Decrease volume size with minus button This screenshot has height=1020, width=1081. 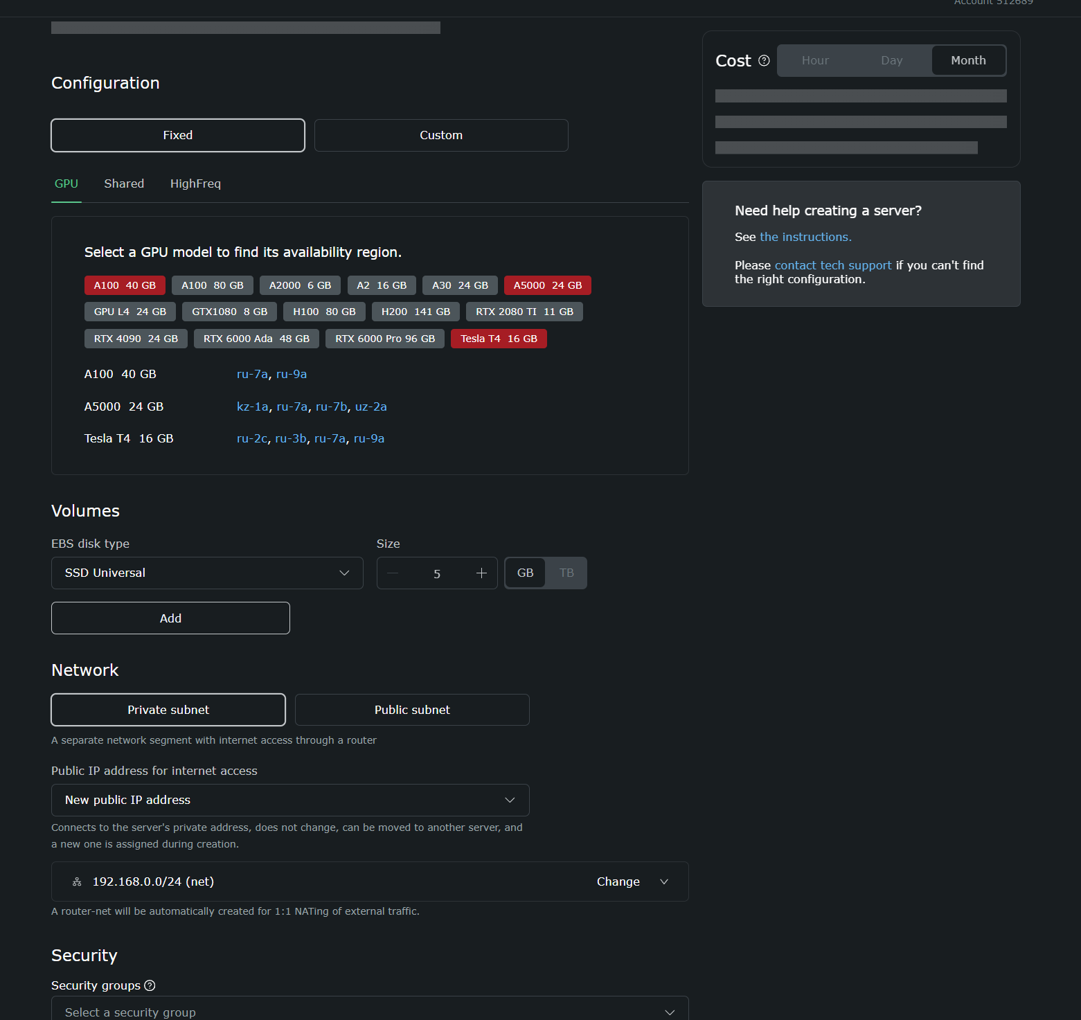click(393, 573)
